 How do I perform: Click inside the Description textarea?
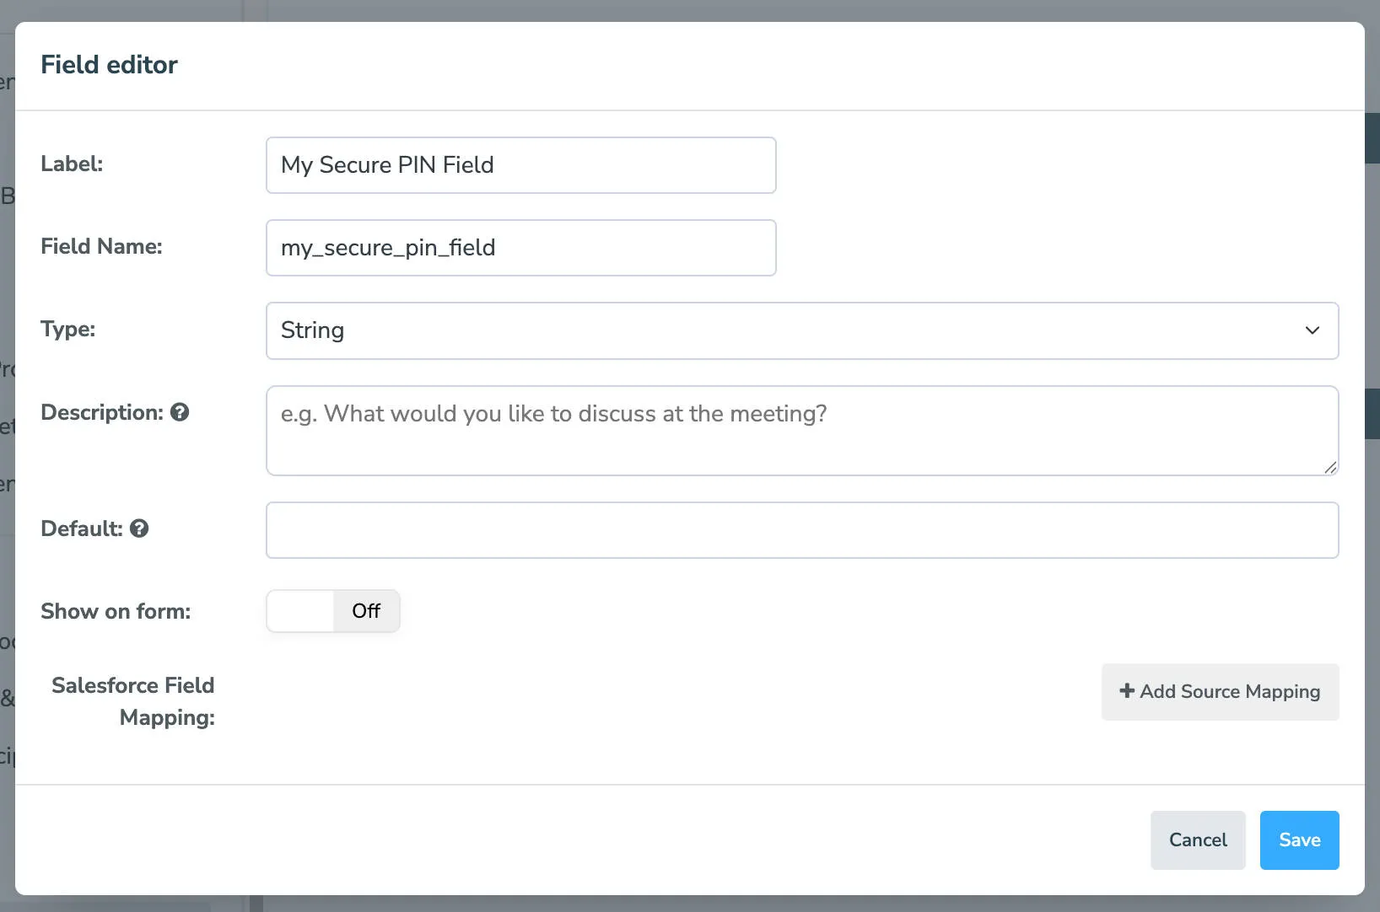[801, 430]
